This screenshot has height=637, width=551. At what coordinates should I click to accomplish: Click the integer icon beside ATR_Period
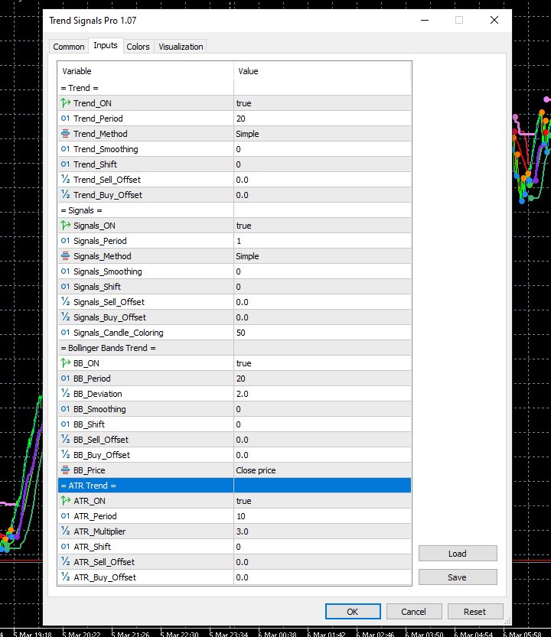click(66, 516)
